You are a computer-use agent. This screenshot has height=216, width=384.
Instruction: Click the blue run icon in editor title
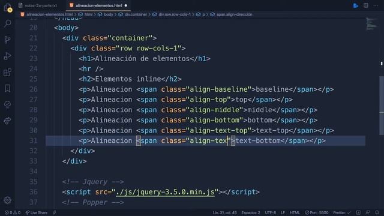[356, 5]
